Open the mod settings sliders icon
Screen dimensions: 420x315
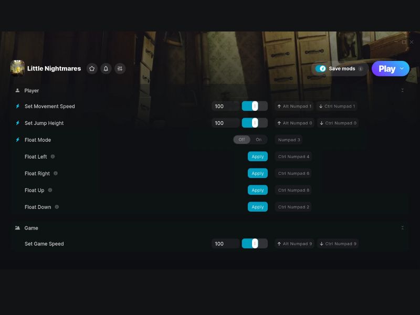pos(120,69)
